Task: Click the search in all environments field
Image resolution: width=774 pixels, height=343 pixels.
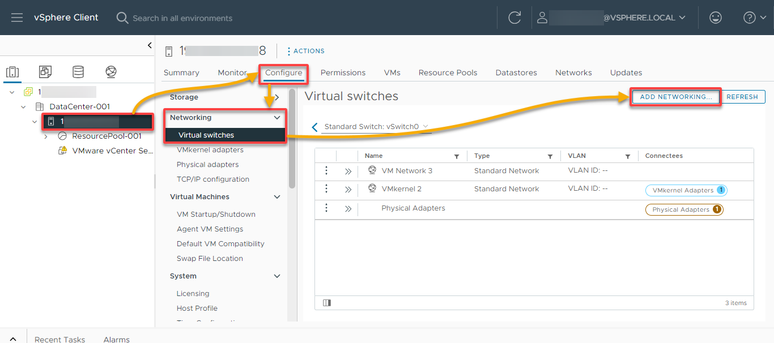Action: pos(182,18)
